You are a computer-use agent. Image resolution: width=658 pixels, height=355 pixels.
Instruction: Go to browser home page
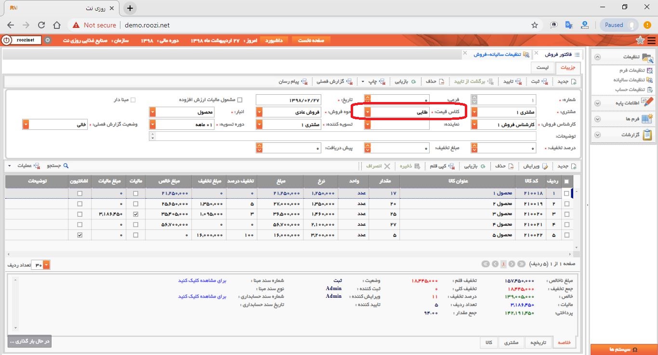pyautogui.click(x=57, y=25)
